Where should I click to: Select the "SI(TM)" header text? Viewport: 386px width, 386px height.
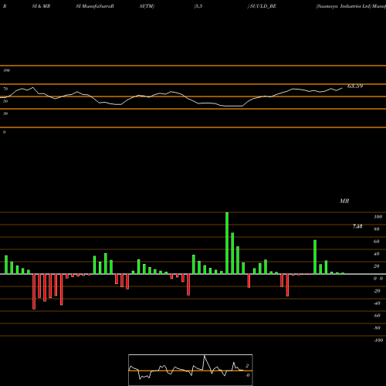(x=147, y=6)
